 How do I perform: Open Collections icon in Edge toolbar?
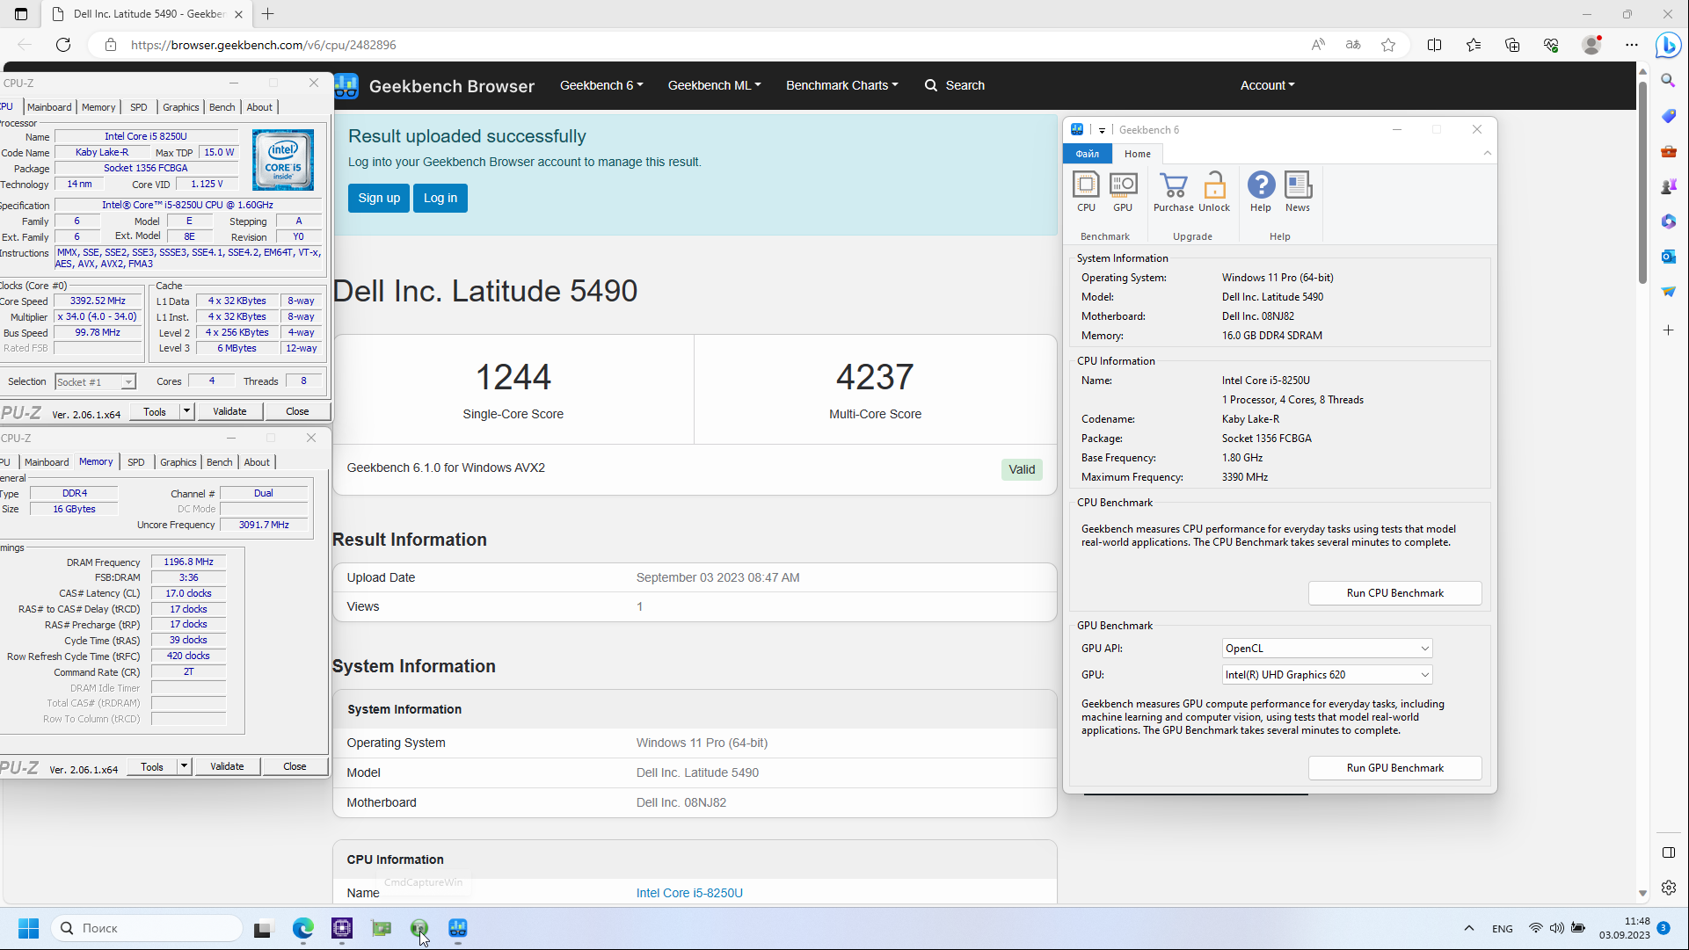coord(1512,45)
